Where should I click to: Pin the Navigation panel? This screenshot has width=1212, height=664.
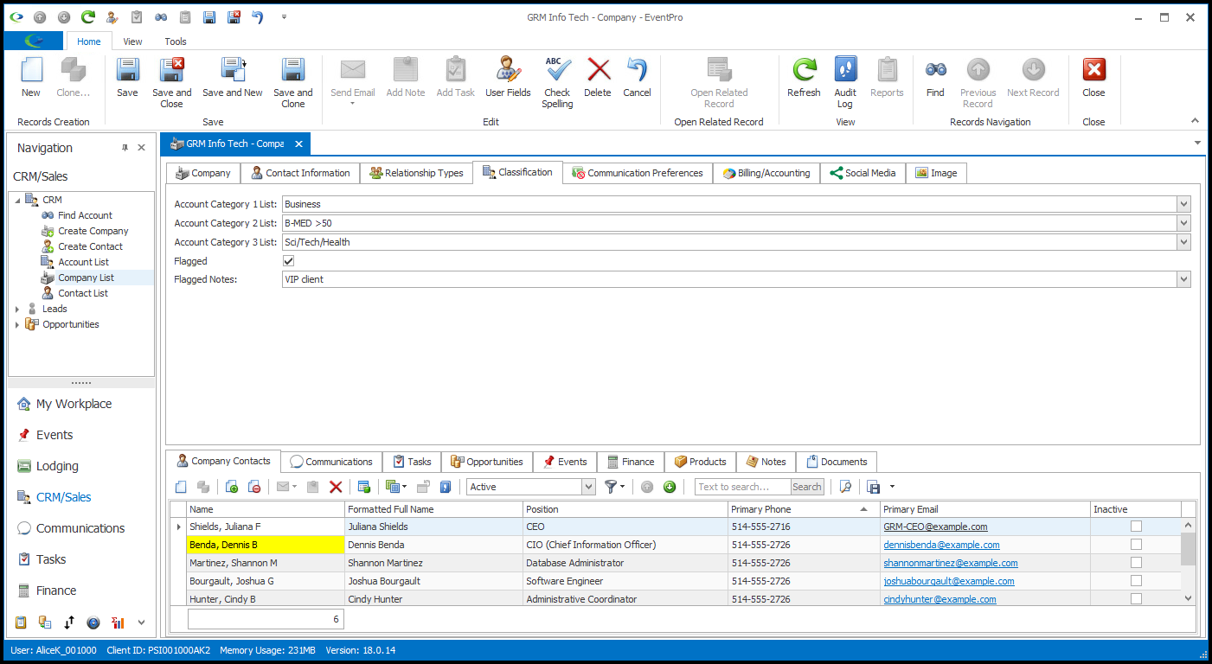[125, 148]
